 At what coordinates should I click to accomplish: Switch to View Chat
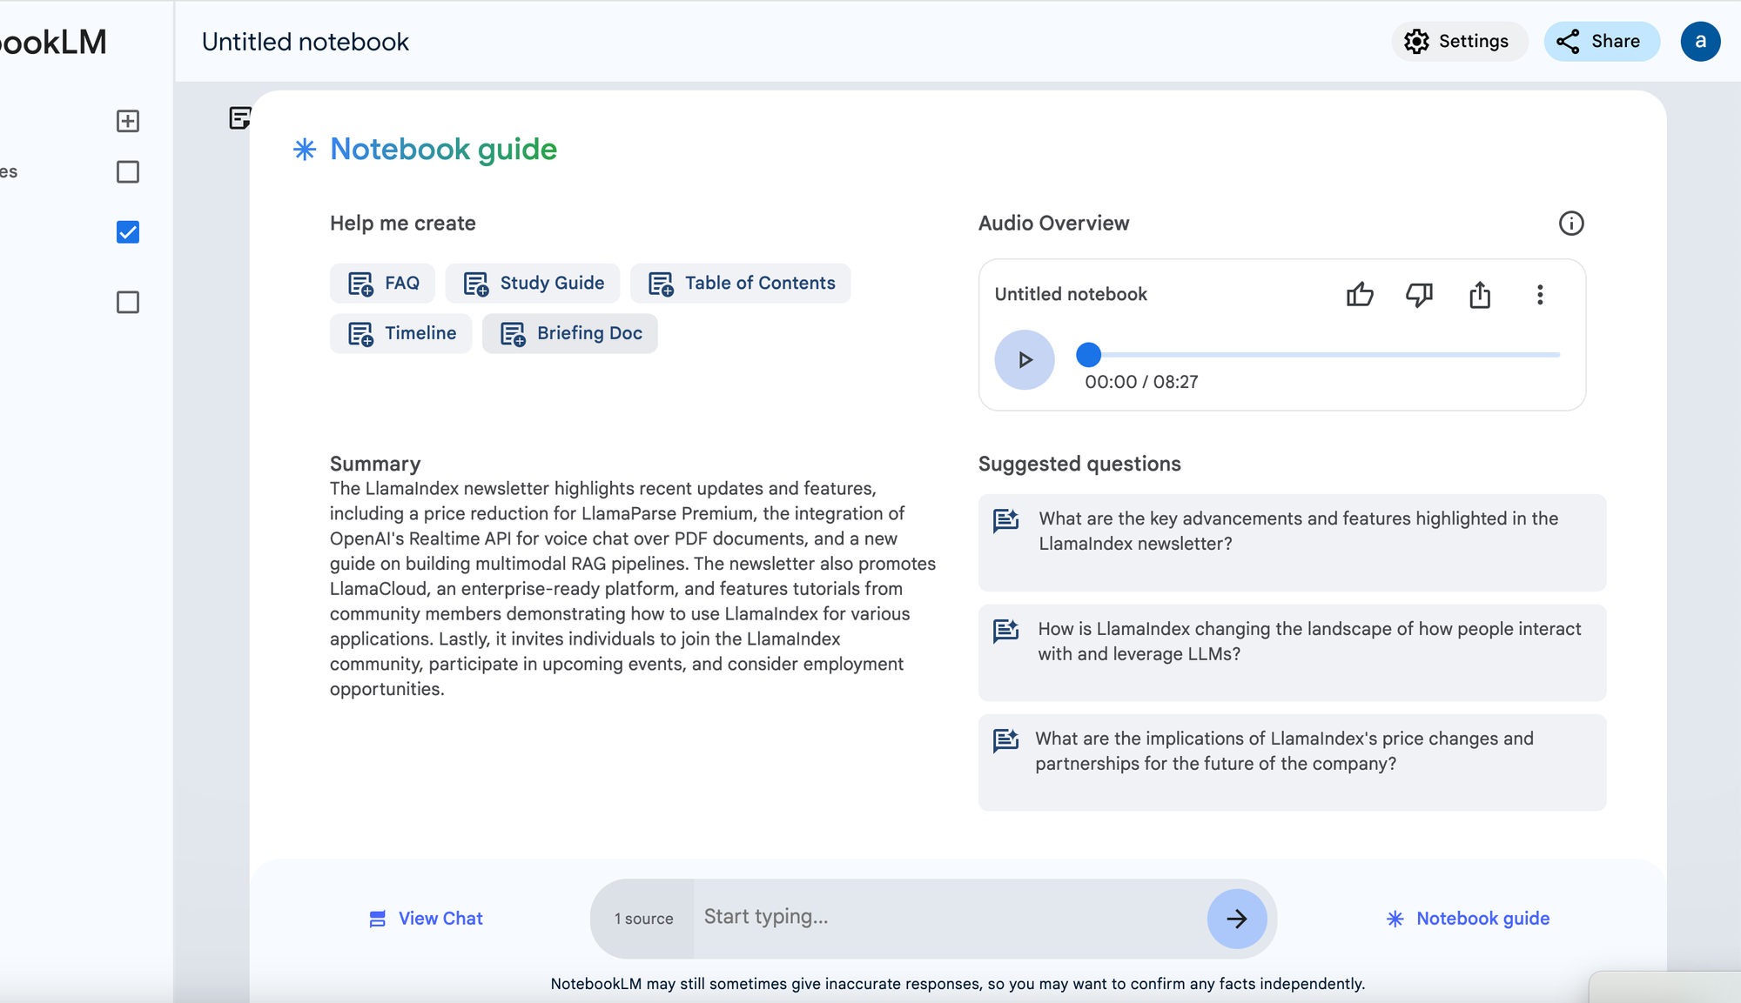point(426,919)
